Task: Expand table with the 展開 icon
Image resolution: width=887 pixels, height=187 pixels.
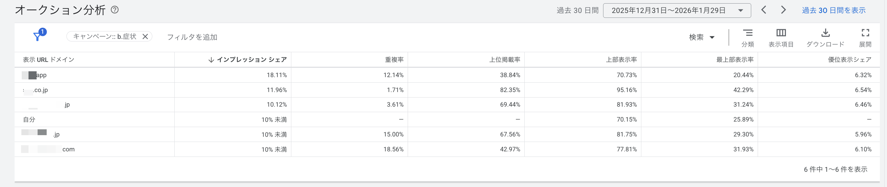Action: [865, 33]
